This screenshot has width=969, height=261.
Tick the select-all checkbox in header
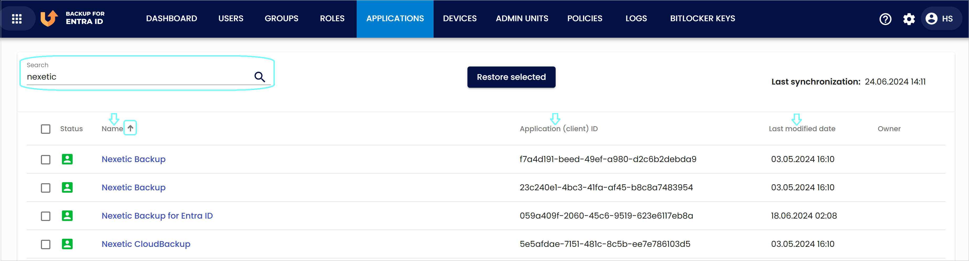coord(45,129)
